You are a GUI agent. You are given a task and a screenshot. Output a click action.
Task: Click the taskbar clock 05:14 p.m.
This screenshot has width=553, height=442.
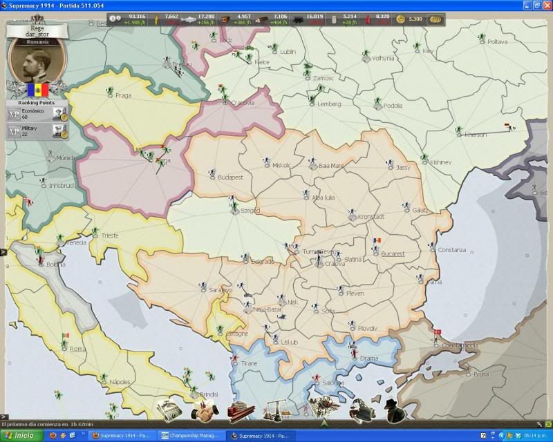(x=535, y=436)
